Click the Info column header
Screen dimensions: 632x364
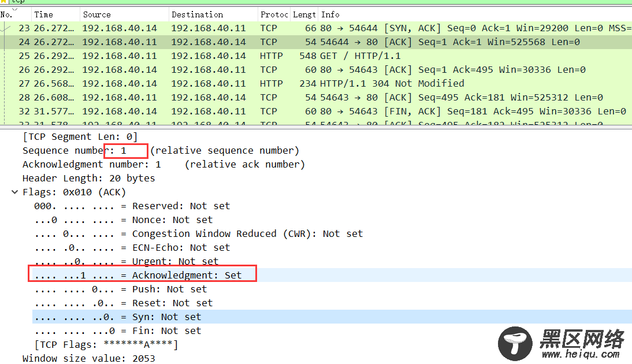[475, 14]
